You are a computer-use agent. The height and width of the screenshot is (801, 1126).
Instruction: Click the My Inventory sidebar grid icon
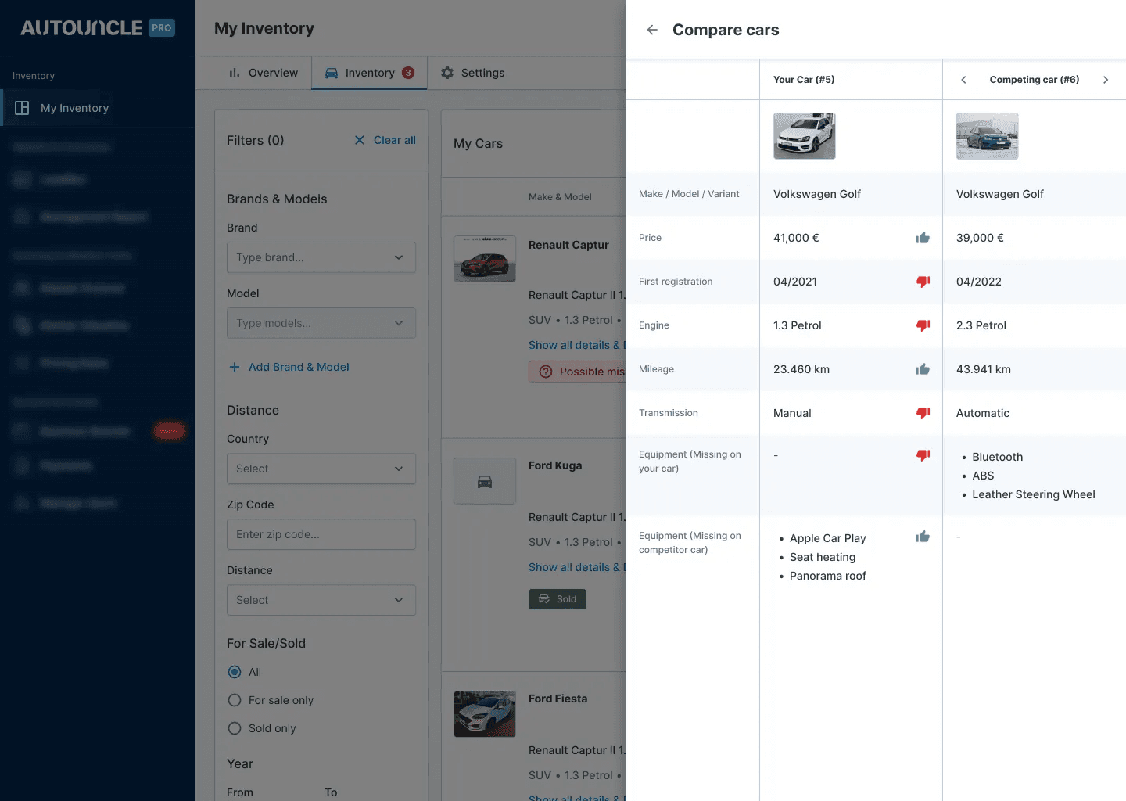pos(22,108)
